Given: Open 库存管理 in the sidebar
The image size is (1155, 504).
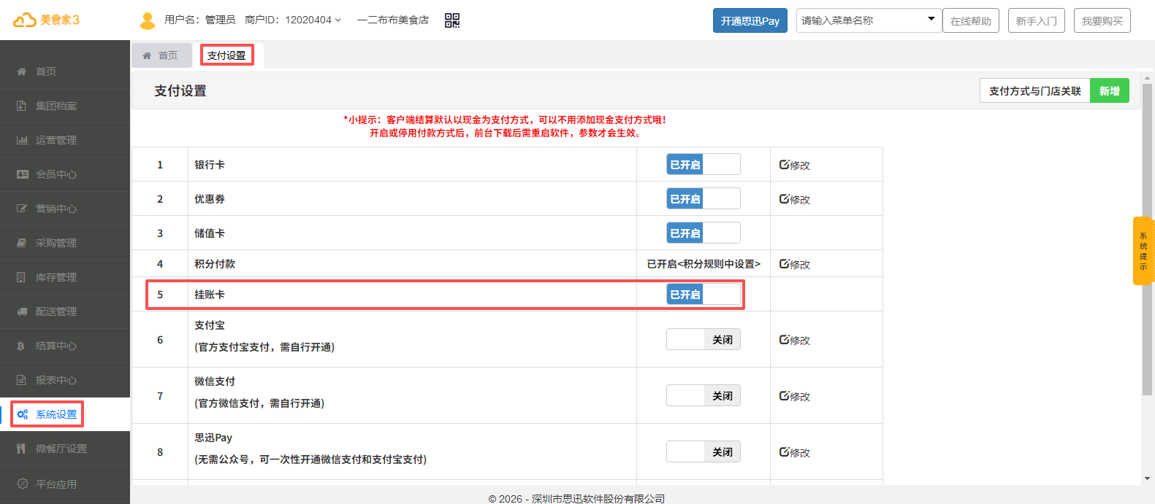Looking at the screenshot, I should (56, 277).
